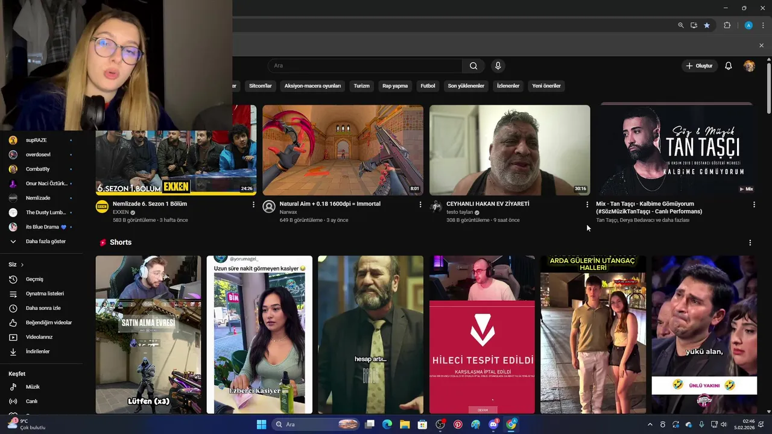The height and width of the screenshot is (434, 772).
Task: Click the Nemlizade 6. Sezon 1 Bölüm title
Action: [x=150, y=204]
